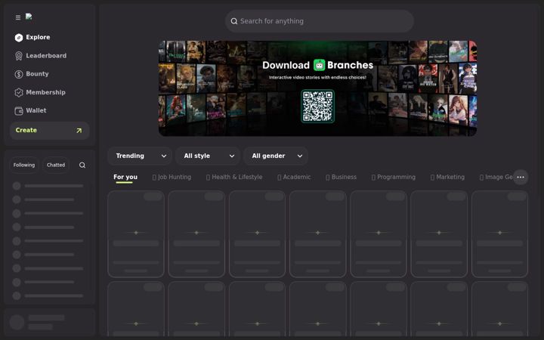This screenshot has width=544, height=340.
Task: Click the Wallet icon
Action: pyautogui.click(x=19, y=110)
